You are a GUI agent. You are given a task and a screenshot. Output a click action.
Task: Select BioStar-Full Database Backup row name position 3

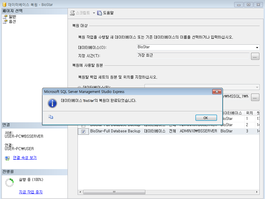coord(115,131)
